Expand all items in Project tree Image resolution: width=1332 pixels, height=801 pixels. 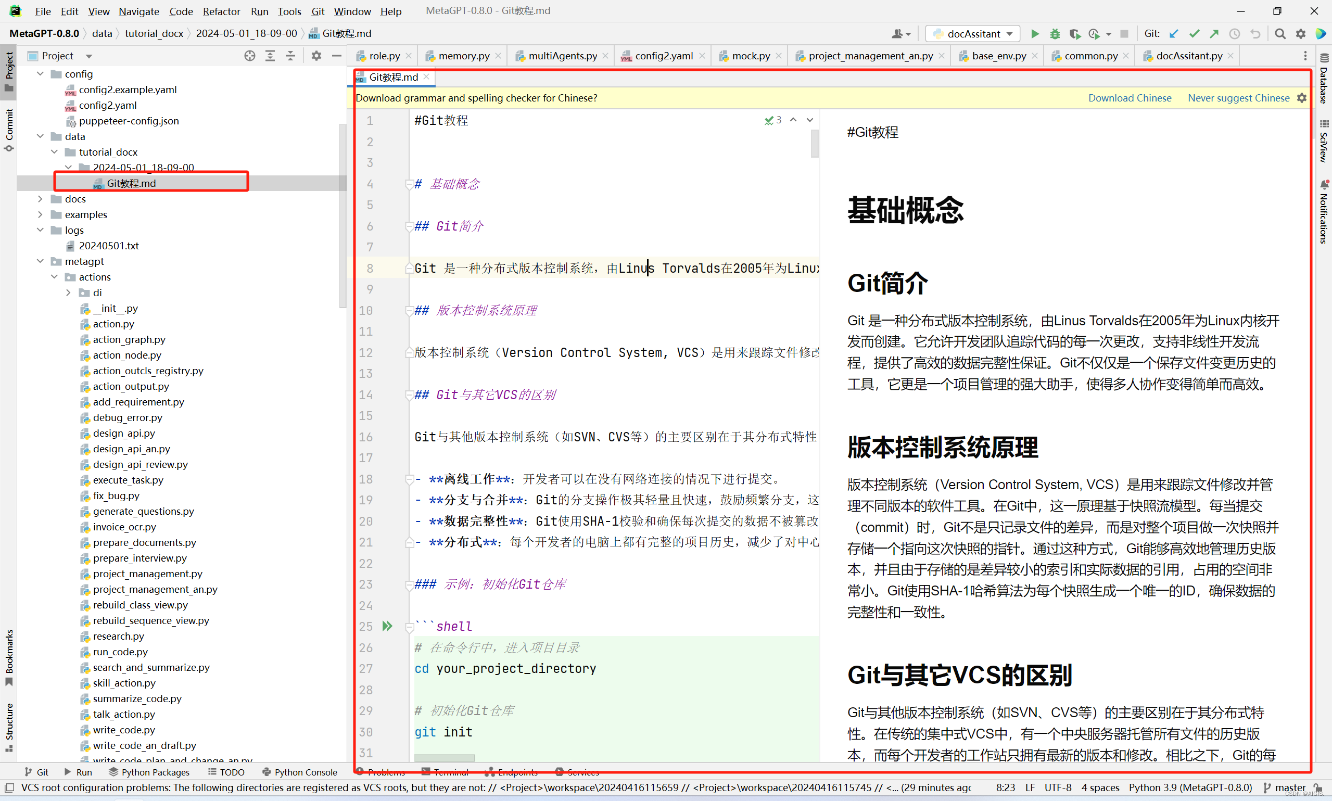tap(270, 56)
